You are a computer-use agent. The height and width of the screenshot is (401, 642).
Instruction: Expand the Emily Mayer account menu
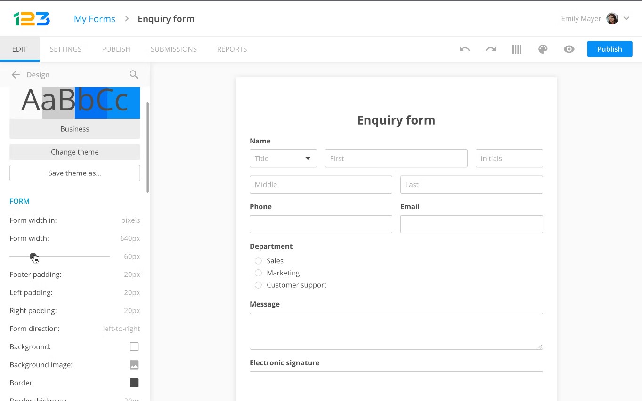click(x=626, y=18)
